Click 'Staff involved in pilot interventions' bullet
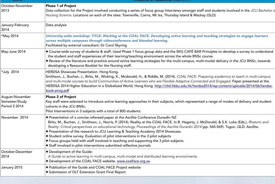275x184 pixels. coord(98,145)
